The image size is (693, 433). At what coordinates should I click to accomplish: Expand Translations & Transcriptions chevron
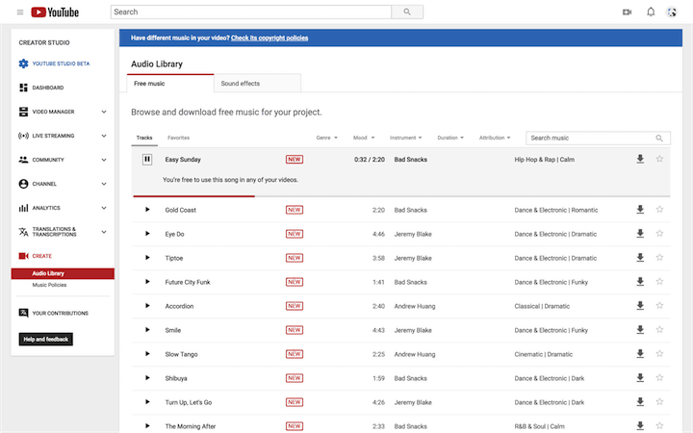click(x=104, y=232)
